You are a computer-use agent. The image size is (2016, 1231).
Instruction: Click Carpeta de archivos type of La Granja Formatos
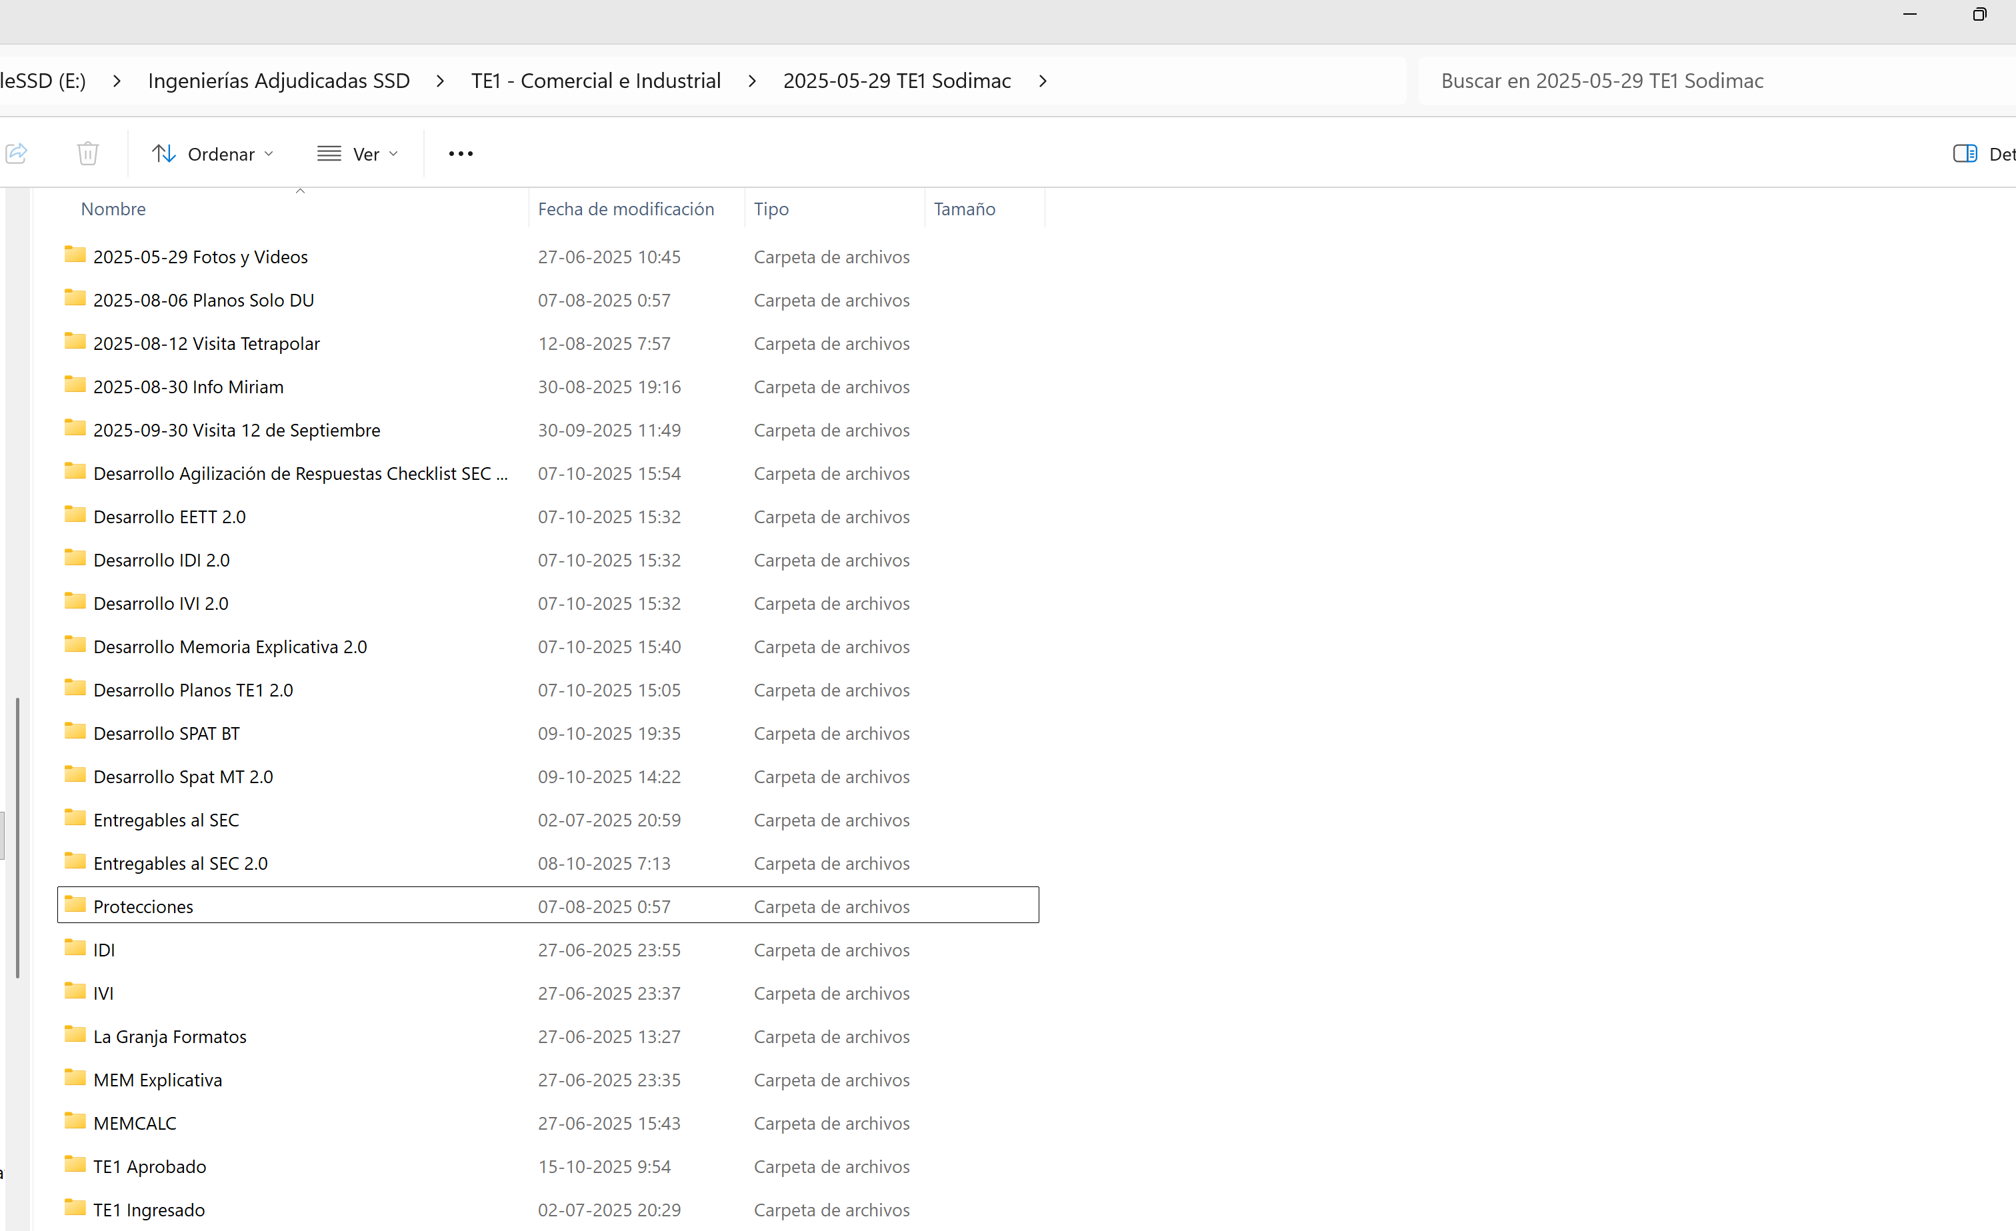(x=831, y=1037)
